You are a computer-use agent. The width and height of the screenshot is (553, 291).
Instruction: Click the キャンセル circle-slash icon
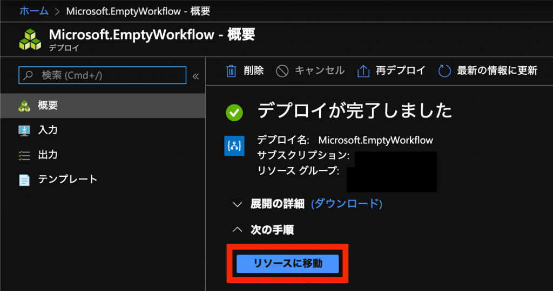[282, 71]
